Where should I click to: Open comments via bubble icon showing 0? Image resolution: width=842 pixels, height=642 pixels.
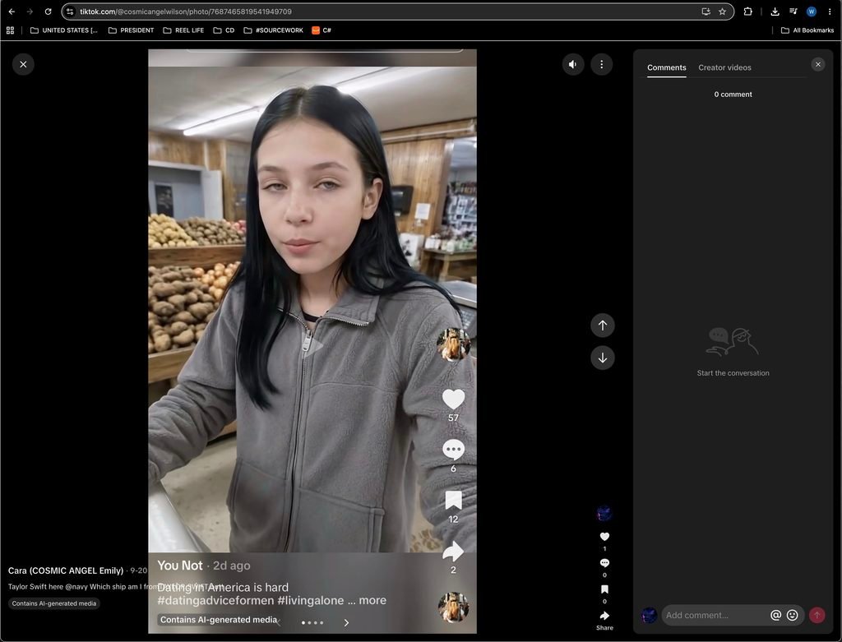point(604,562)
